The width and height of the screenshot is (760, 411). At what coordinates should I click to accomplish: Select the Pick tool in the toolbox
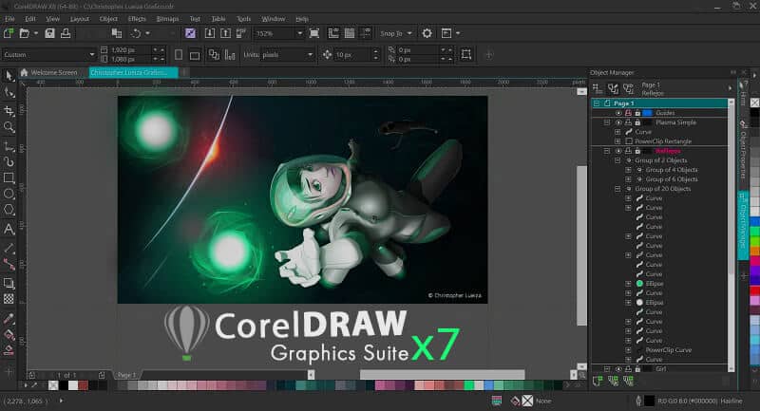9,76
